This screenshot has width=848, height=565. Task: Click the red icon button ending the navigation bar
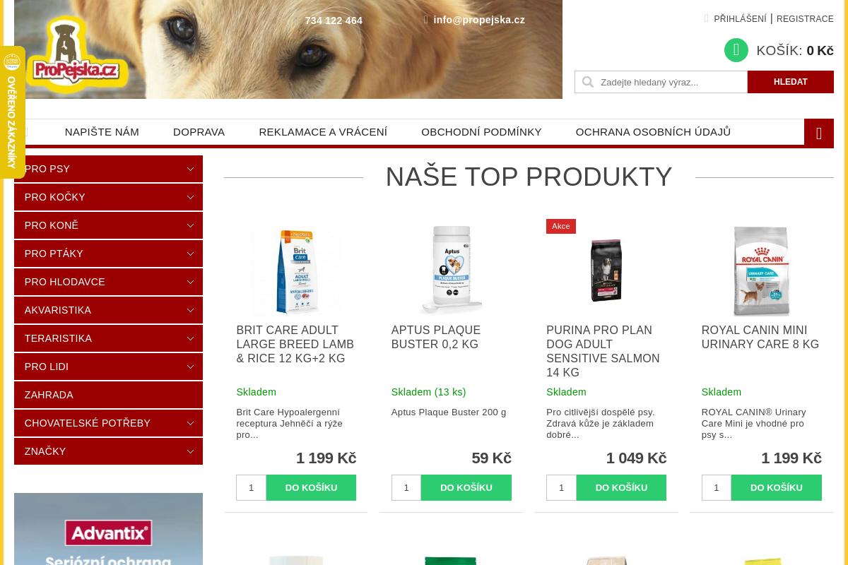(x=819, y=133)
